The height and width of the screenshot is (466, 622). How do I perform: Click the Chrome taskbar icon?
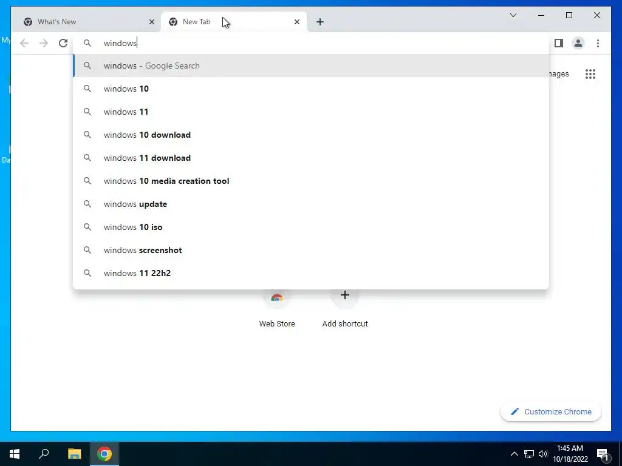[104, 454]
